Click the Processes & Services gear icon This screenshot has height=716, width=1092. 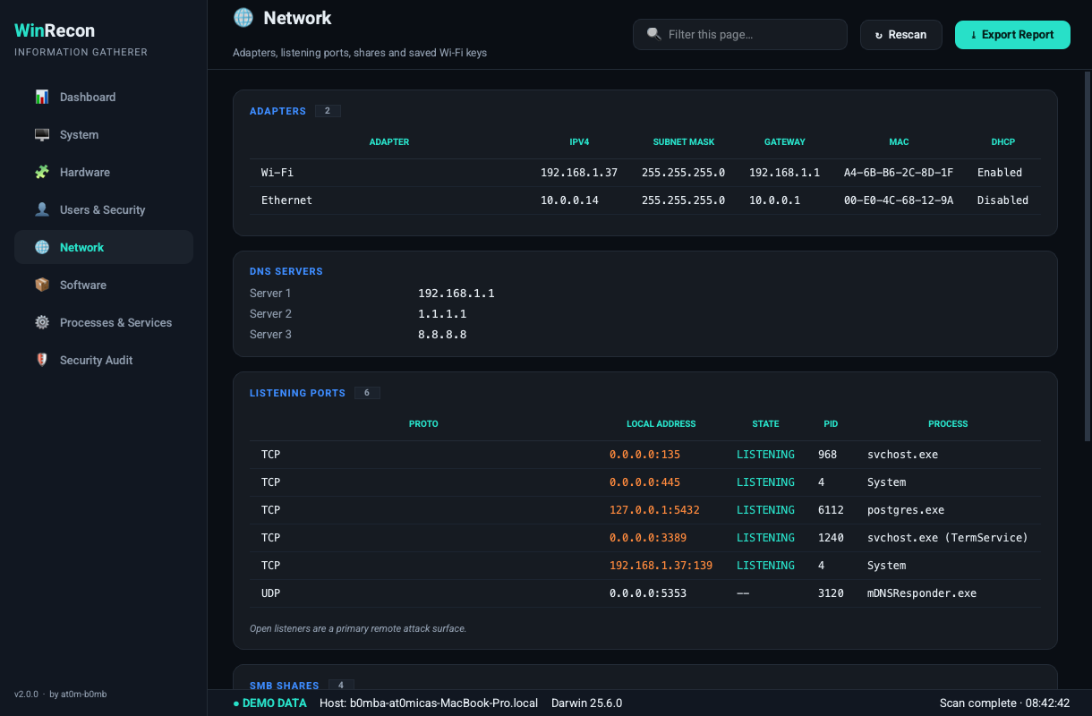click(x=42, y=322)
